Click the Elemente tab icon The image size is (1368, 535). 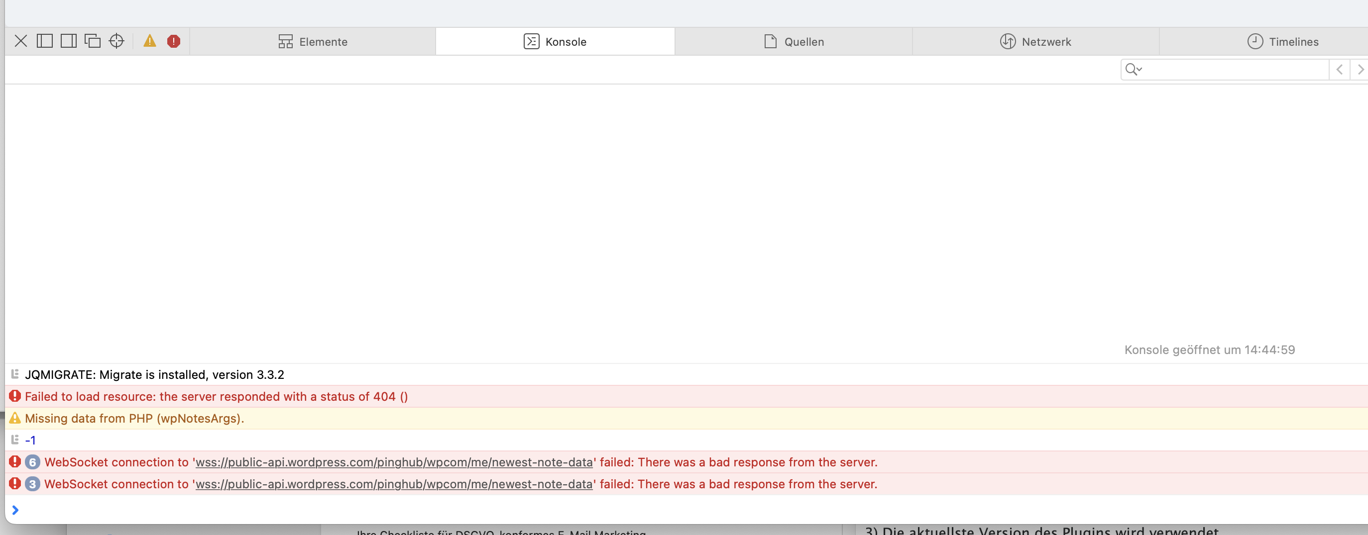(285, 41)
